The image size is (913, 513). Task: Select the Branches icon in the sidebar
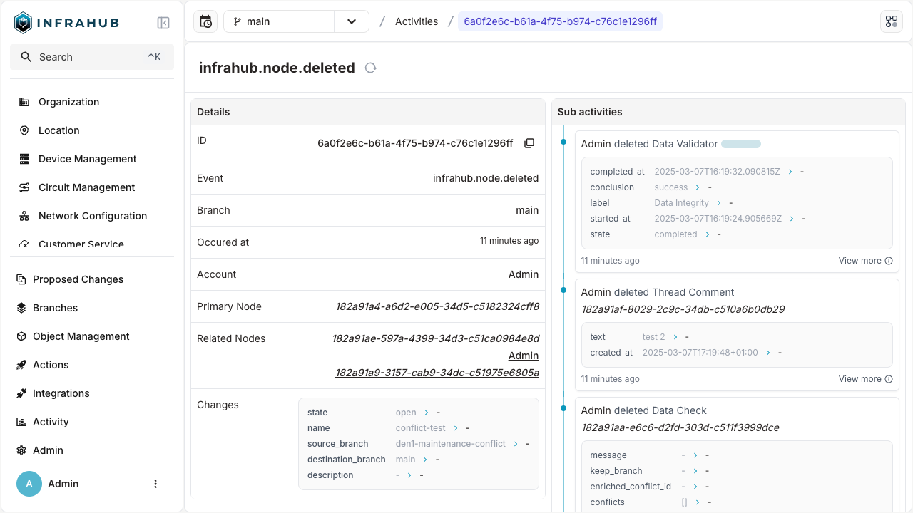click(22, 308)
